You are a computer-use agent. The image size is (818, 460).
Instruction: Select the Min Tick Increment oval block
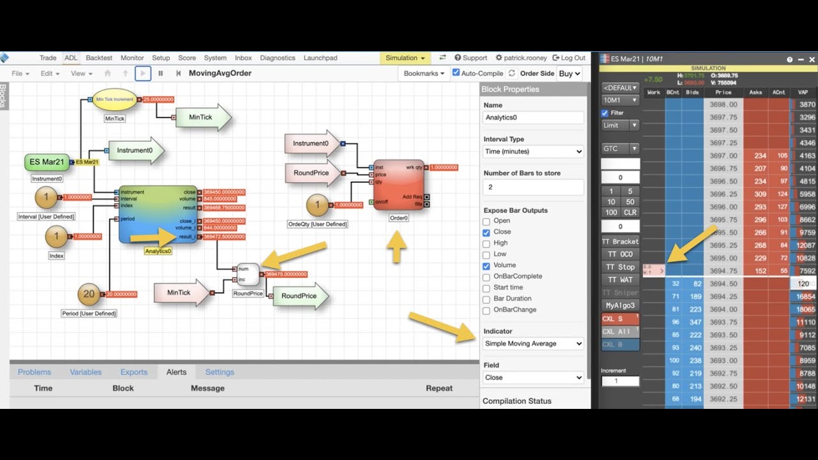(x=114, y=100)
